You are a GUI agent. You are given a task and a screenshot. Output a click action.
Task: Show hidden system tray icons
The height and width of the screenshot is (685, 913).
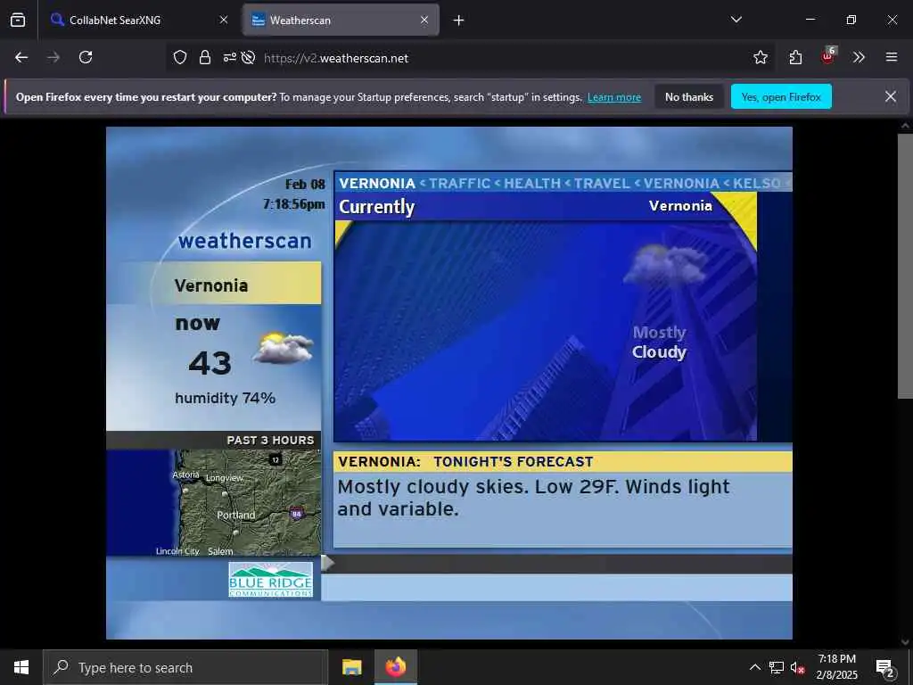(754, 667)
